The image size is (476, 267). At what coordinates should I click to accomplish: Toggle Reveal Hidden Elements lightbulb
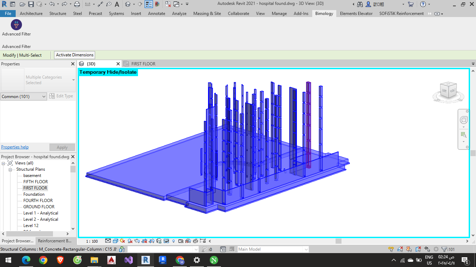click(x=174, y=241)
